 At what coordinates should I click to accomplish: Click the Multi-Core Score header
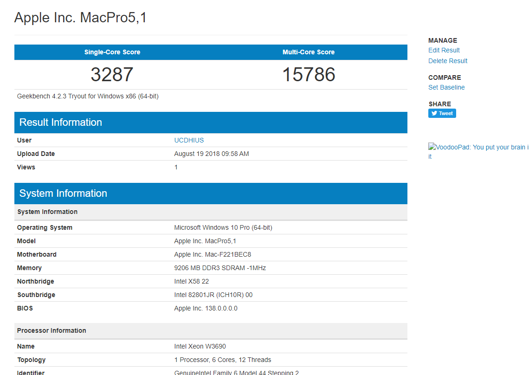tap(309, 52)
